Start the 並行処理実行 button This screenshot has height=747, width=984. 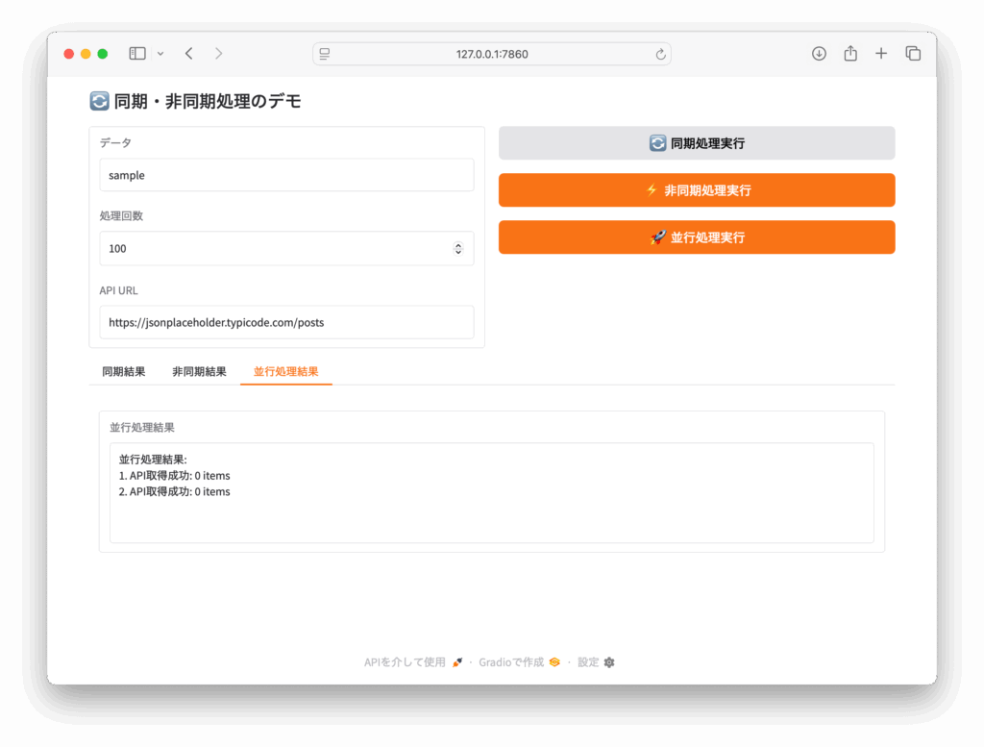pyautogui.click(x=697, y=237)
